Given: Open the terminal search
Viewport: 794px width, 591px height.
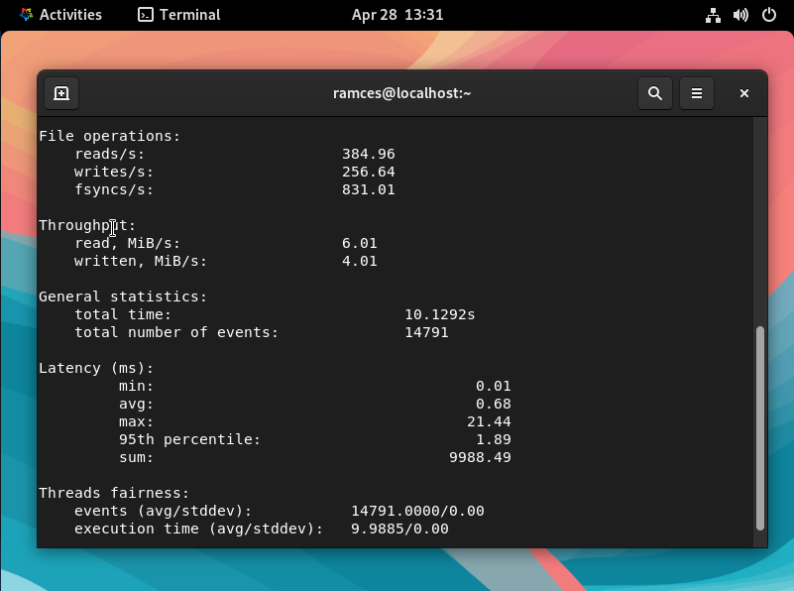Looking at the screenshot, I should coord(654,92).
